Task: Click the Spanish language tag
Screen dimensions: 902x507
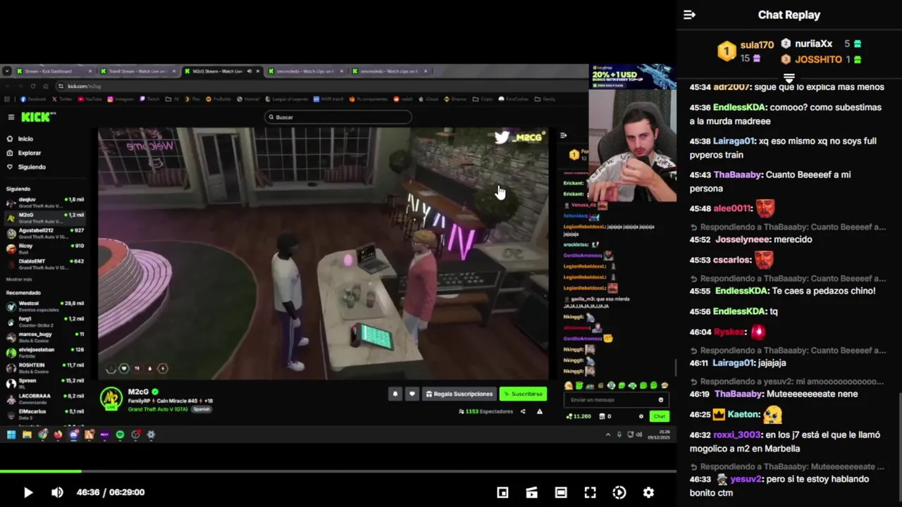Action: coord(202,409)
